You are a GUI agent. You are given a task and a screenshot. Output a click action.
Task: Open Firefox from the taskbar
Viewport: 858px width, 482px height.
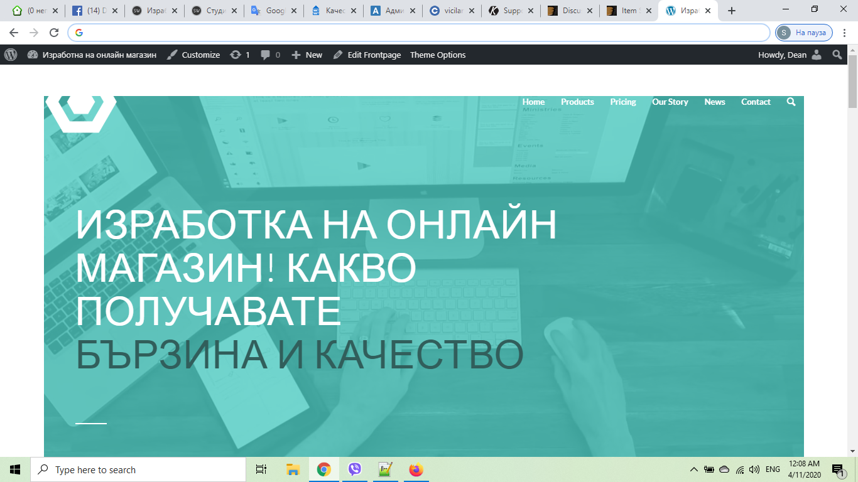[x=416, y=469]
